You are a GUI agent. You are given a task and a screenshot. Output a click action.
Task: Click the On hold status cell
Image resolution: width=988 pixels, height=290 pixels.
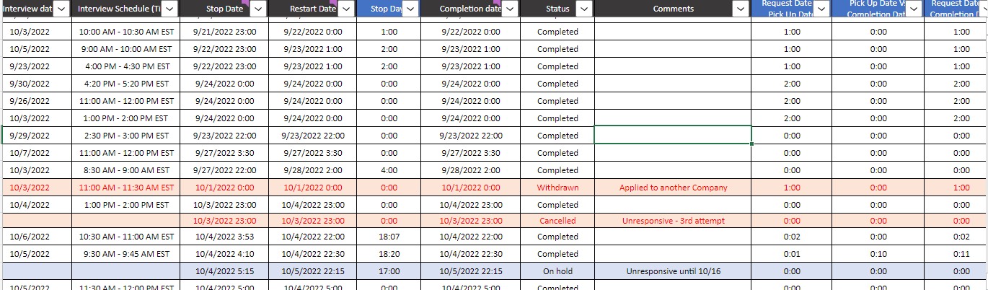click(557, 271)
